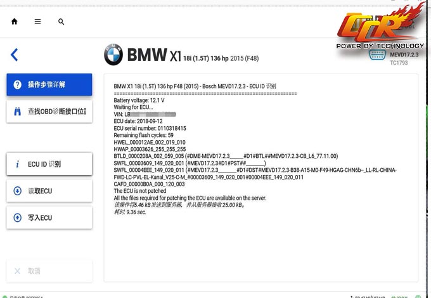Click the 耗时 9.36 sec. line
431x298 pixels.
coord(130,212)
